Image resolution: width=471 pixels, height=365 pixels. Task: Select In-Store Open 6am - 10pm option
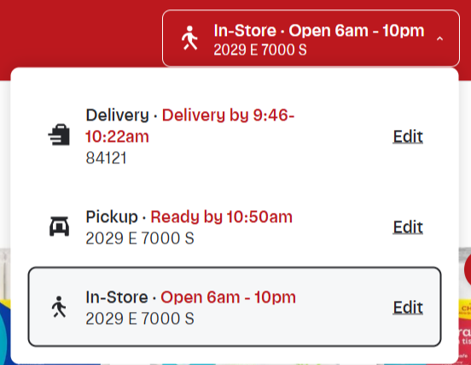[235, 307]
